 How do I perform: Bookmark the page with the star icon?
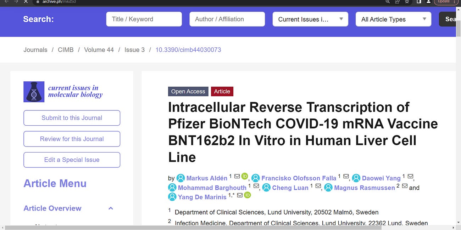[x=407, y=2]
